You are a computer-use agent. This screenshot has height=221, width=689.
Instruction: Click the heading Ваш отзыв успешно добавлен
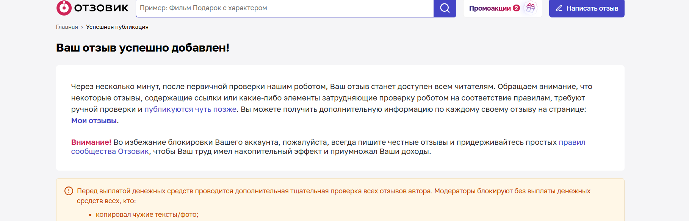pyautogui.click(x=143, y=48)
